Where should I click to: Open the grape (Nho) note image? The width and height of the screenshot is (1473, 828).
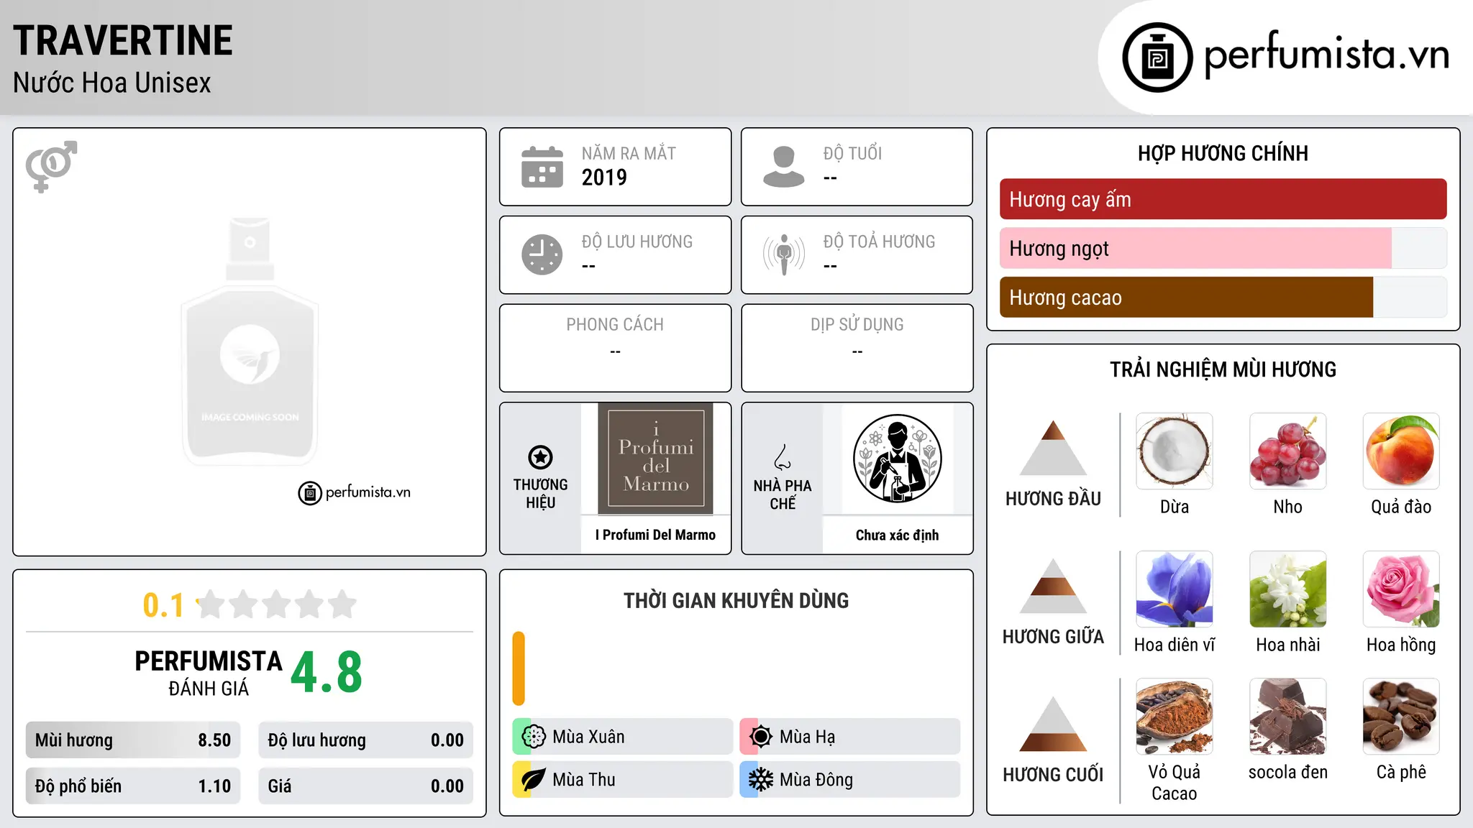pos(1288,451)
